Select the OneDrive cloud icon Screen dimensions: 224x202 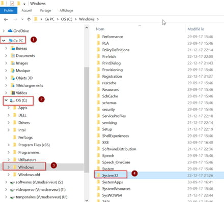[10, 30]
